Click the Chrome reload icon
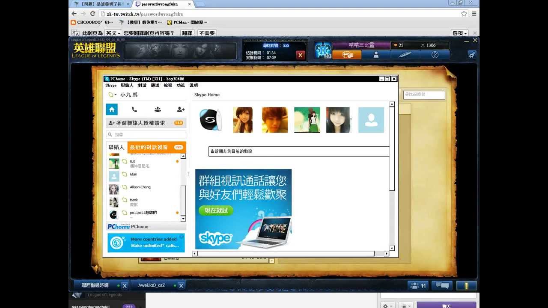Viewport: 548px width, 308px height. point(92,14)
